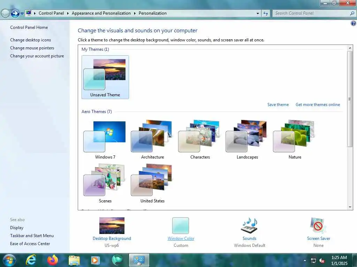This screenshot has width=357, height=267.
Task: Select the Nature theme
Action: point(295,140)
